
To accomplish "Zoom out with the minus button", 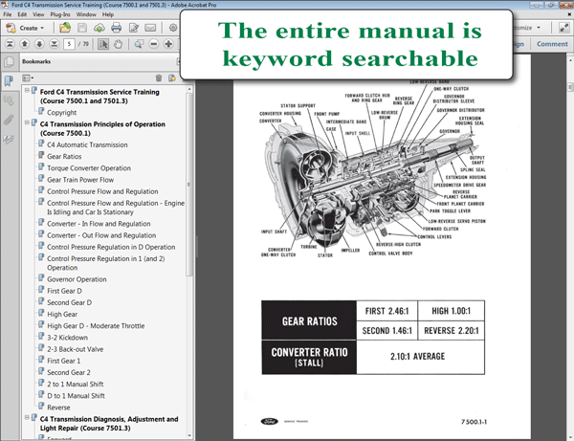I will click(x=154, y=44).
